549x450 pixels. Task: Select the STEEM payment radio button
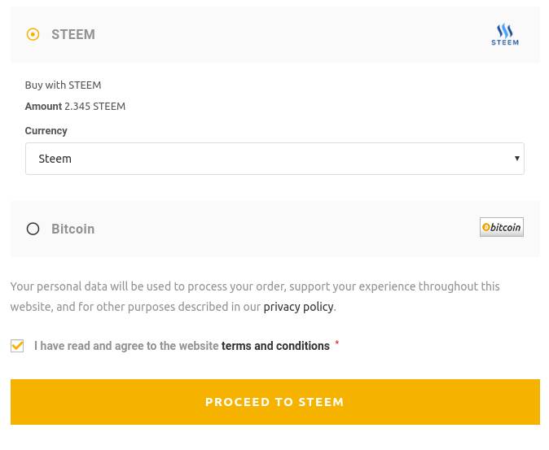33,34
